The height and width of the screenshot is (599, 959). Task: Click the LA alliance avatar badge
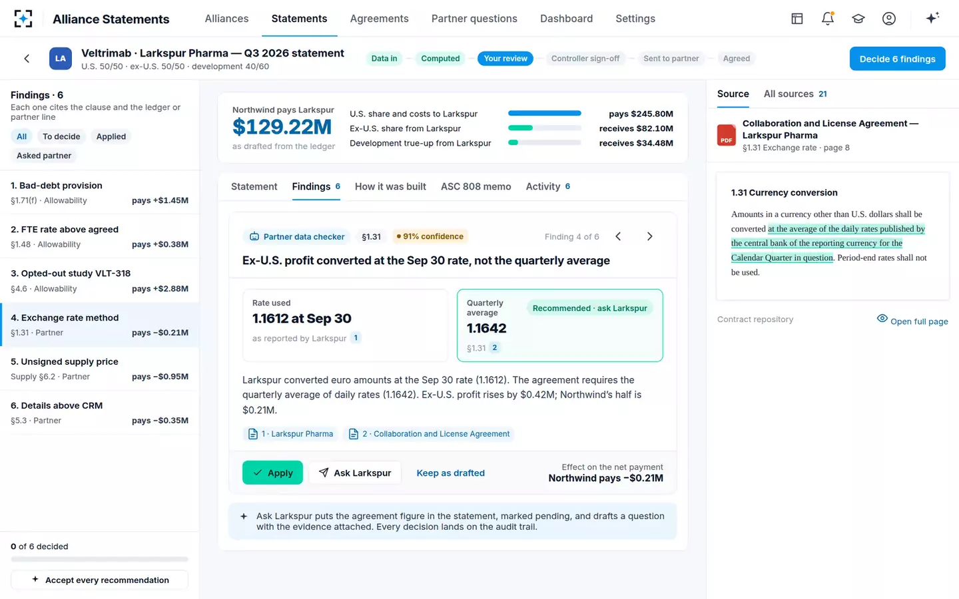coord(61,59)
